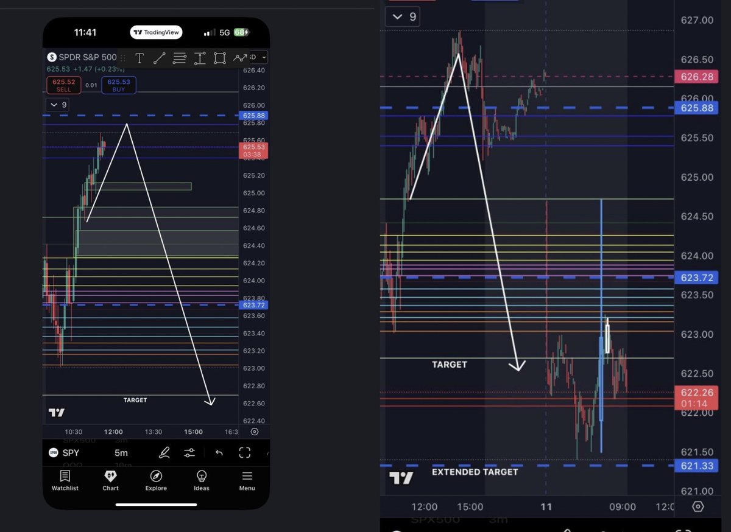This screenshot has width=731, height=532.
Task: Tap the 625.53 BUY button
Action: pos(119,85)
